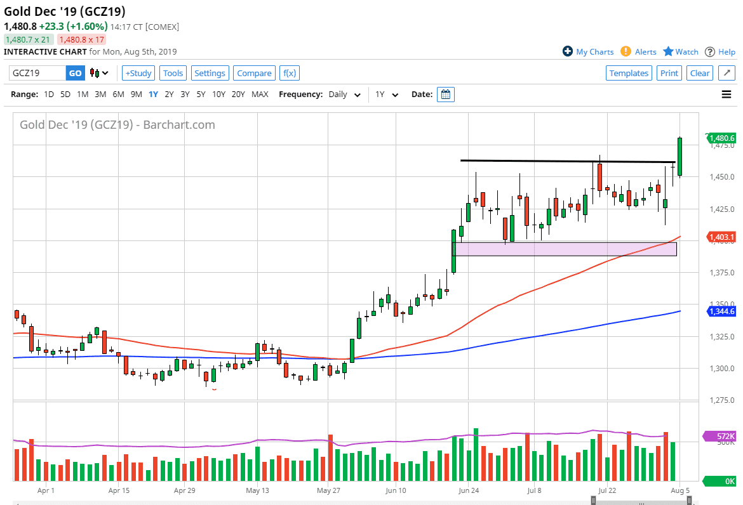The width and height of the screenshot is (743, 505).
Task: Open the Settings menu
Action: [x=210, y=73]
